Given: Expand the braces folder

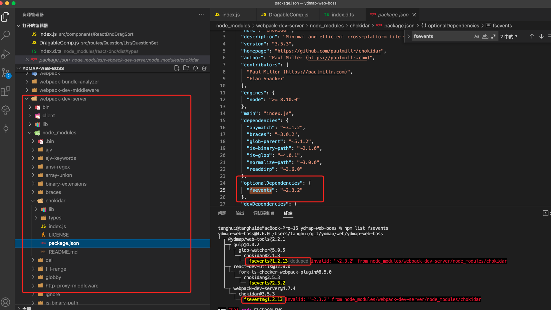Looking at the screenshot, I should point(33,192).
